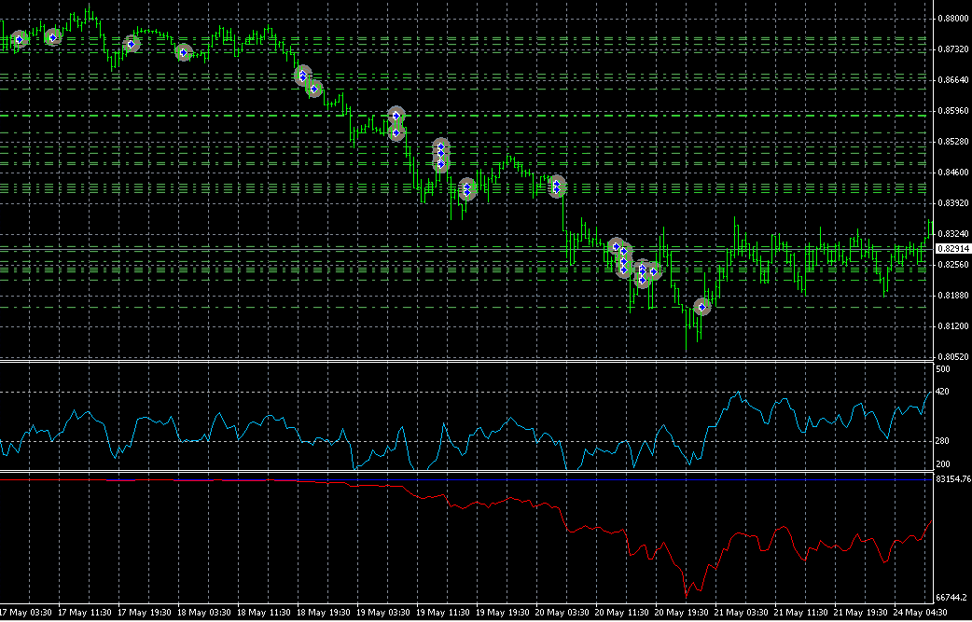Click price scale value 0.87320

point(953,48)
